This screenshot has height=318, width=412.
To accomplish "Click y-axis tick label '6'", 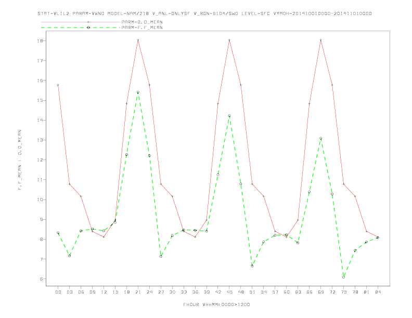I will 43,279.
